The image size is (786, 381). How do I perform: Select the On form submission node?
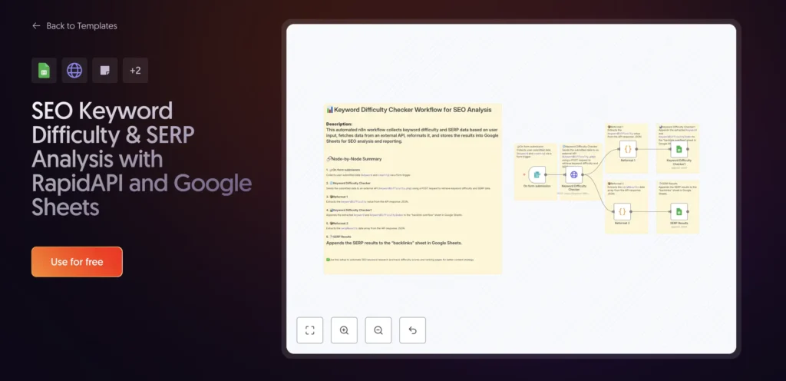(537, 174)
